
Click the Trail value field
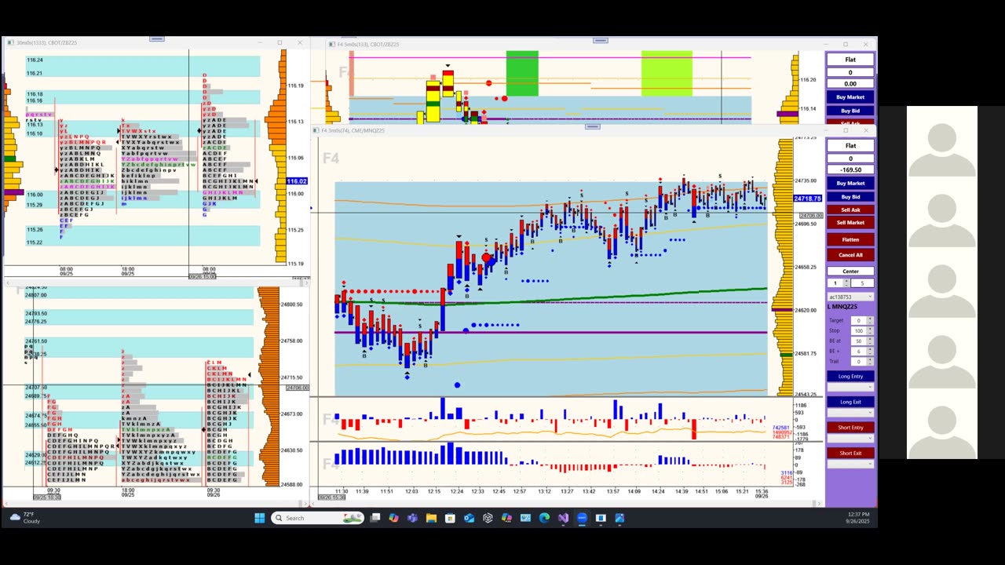click(x=858, y=362)
